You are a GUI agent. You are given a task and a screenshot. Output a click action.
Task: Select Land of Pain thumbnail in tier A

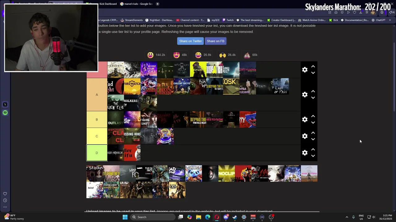point(281,86)
